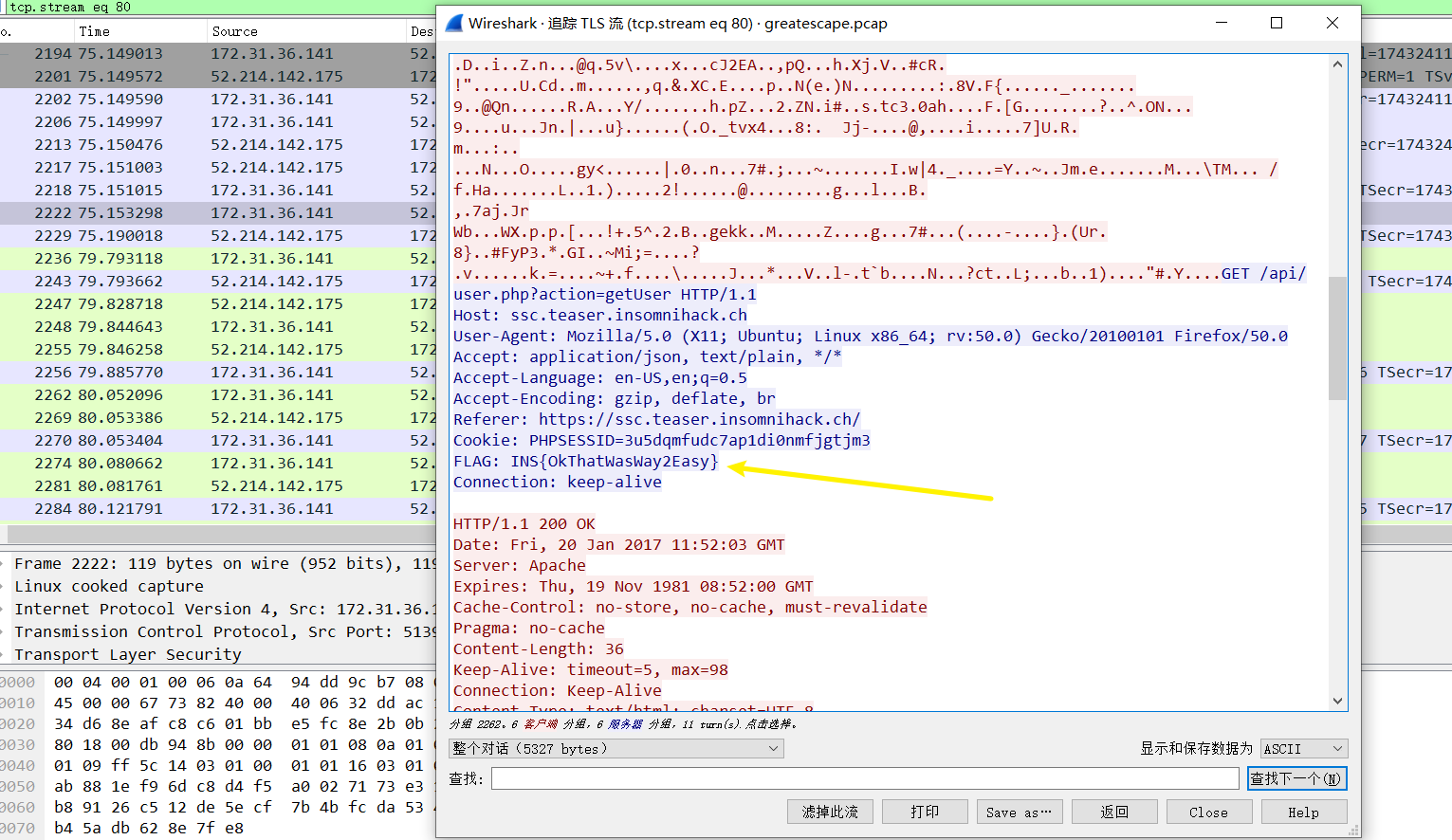Image resolution: width=1452 pixels, height=840 pixels.
Task: Select packet 2262 at time 80.052096
Action: 218,394
